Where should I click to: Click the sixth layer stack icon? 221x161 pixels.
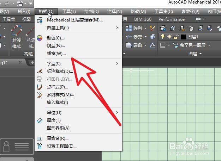[209, 28]
